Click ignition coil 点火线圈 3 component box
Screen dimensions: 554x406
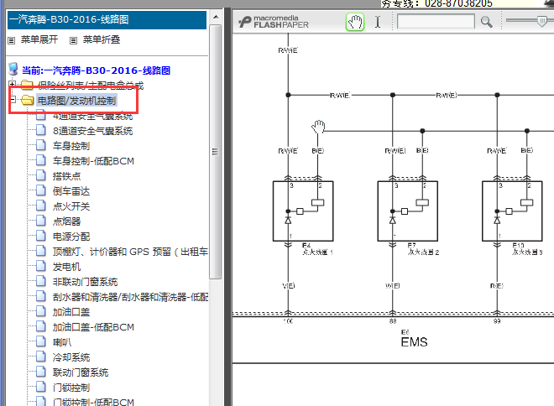coord(512,211)
